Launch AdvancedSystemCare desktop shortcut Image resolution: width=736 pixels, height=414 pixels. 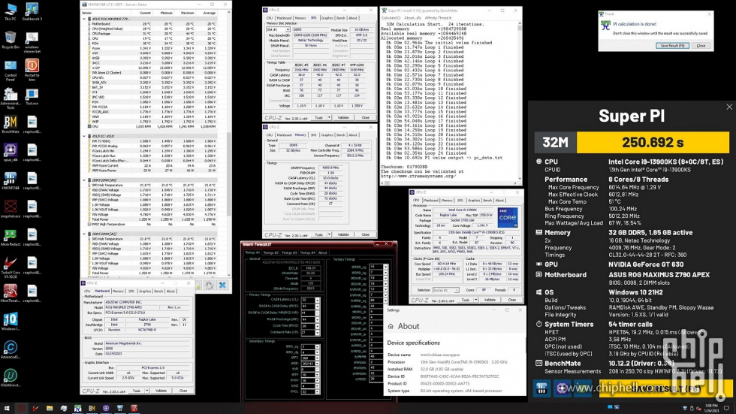(x=11, y=349)
